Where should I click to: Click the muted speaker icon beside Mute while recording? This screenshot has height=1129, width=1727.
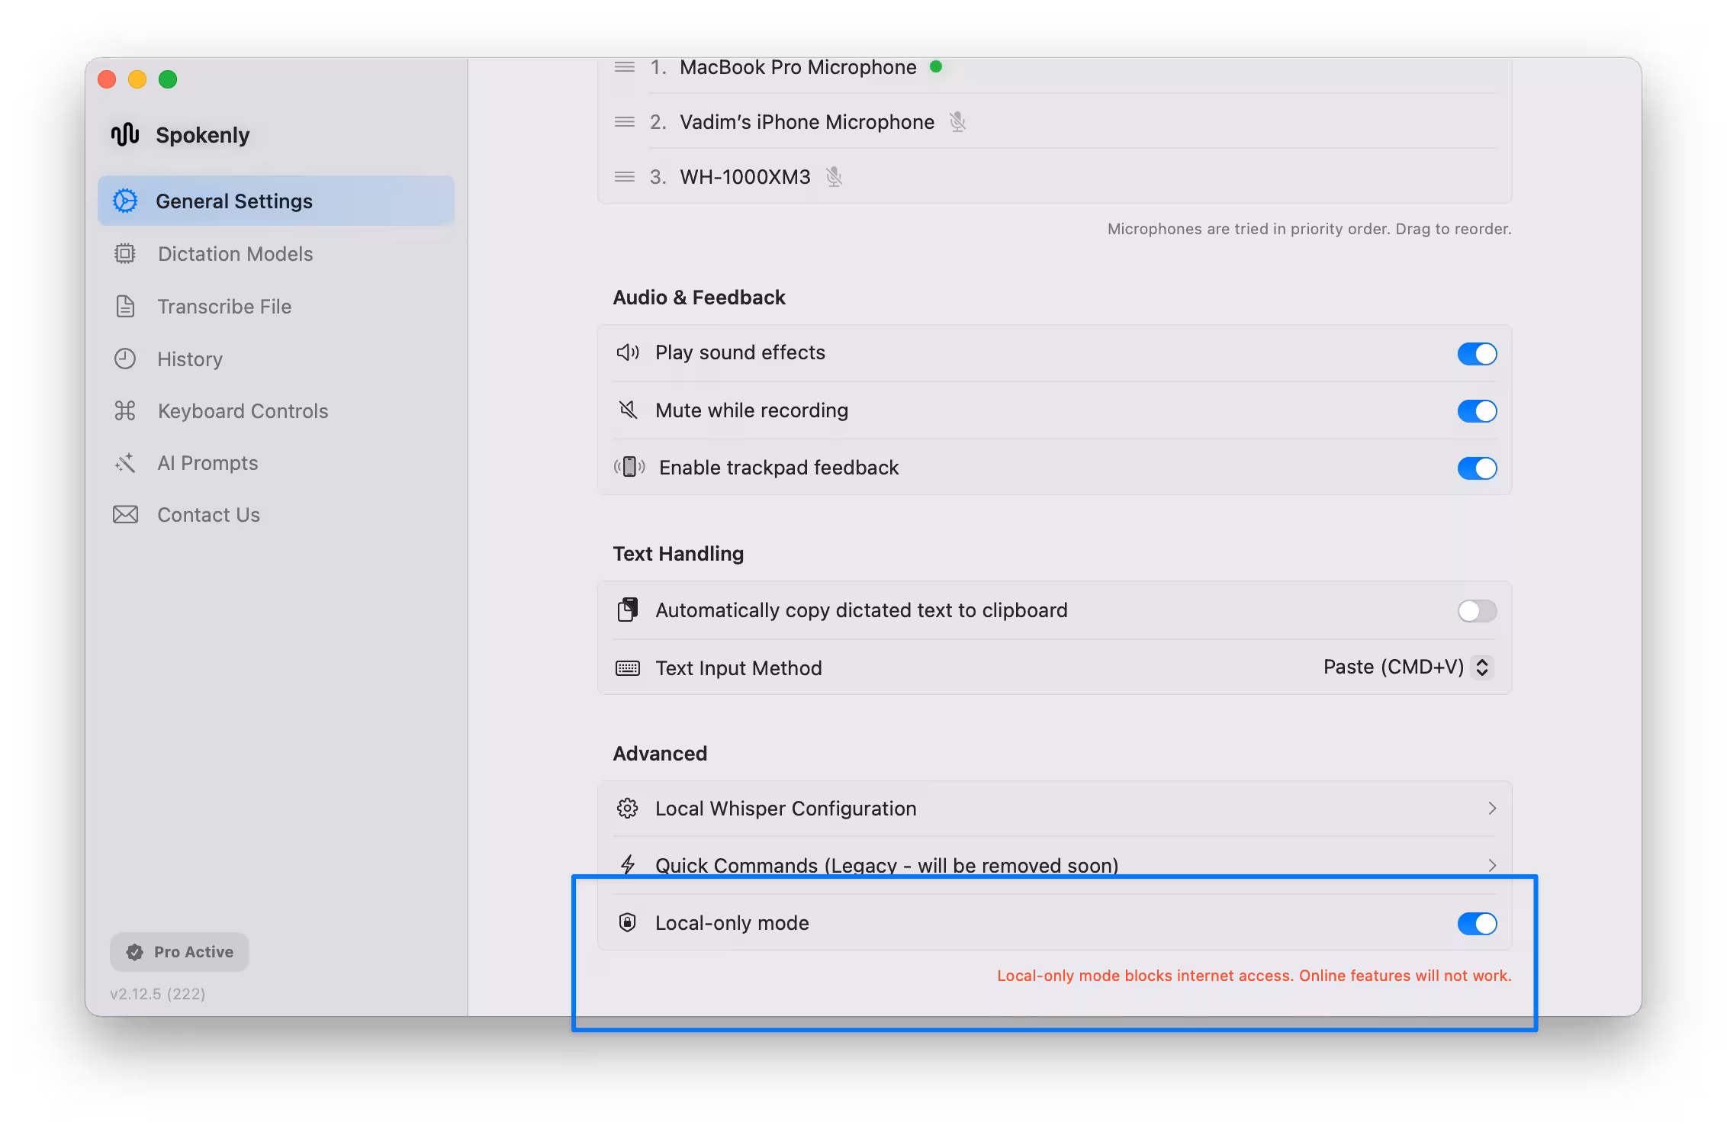pyautogui.click(x=628, y=410)
